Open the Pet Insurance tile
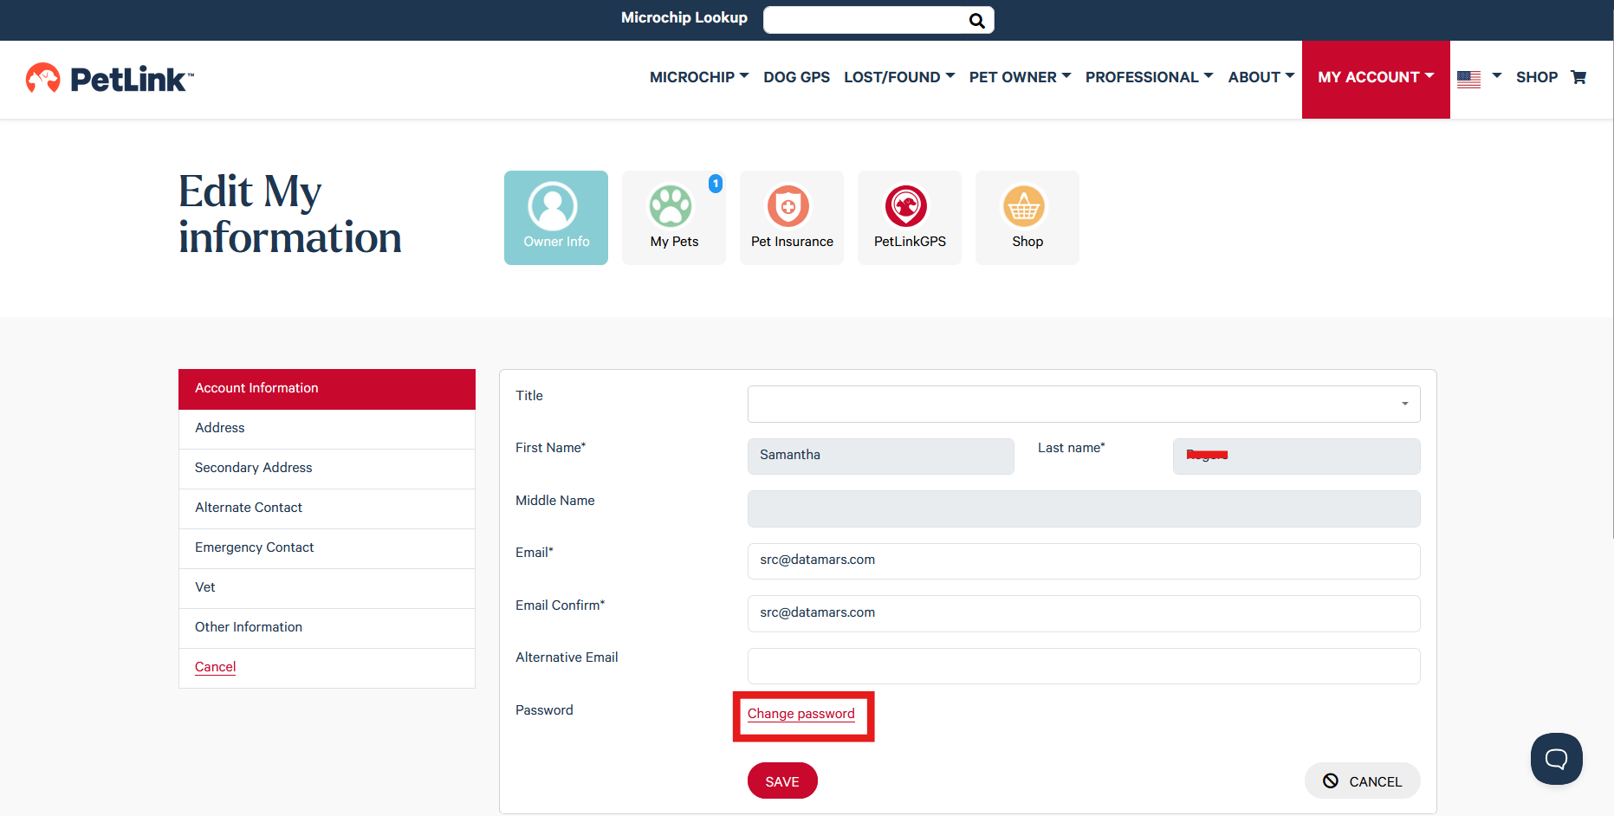Image resolution: width=1614 pixels, height=816 pixels. [792, 217]
